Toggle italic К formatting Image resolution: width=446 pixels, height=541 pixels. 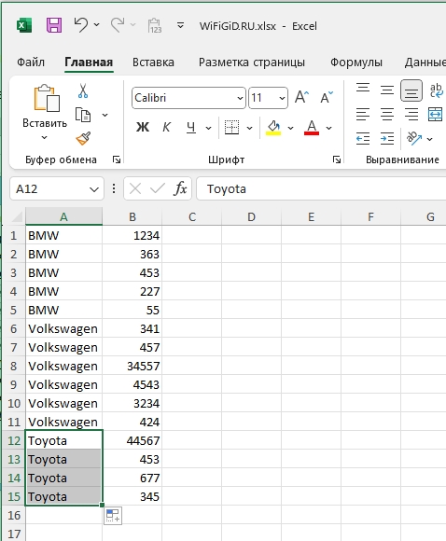pos(166,128)
